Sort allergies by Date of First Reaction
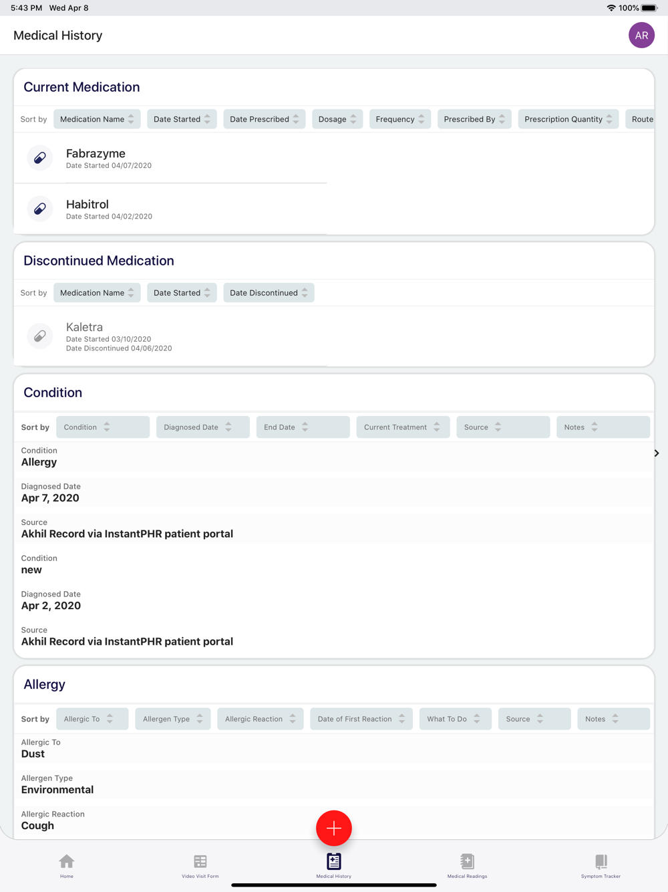The width and height of the screenshot is (668, 892). click(361, 719)
